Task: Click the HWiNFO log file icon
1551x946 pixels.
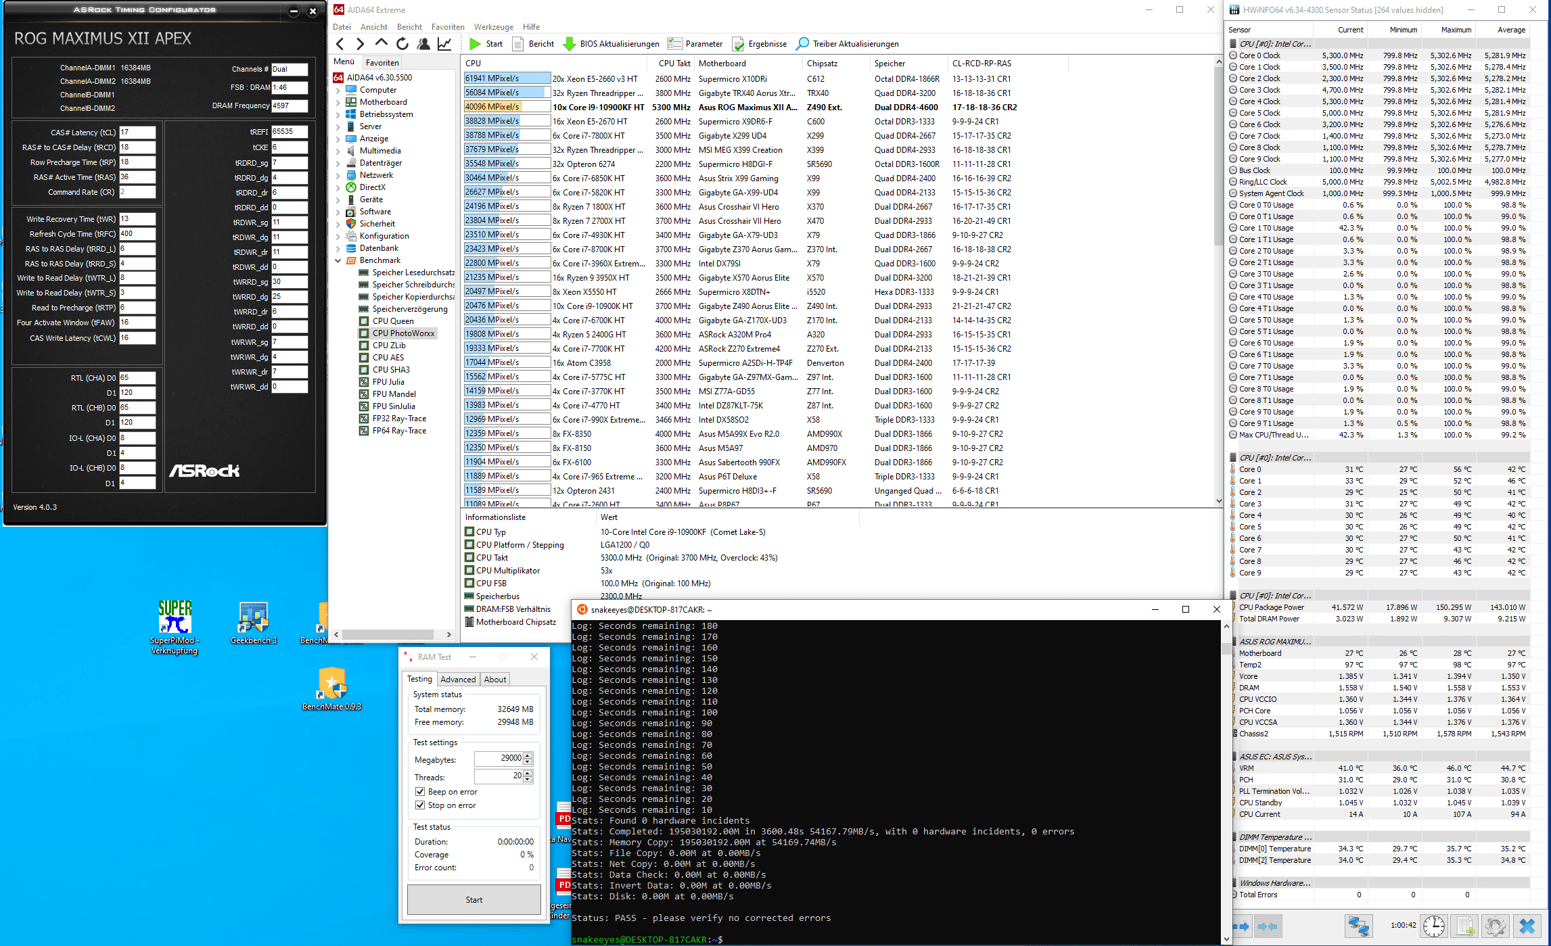Action: pyautogui.click(x=1465, y=926)
